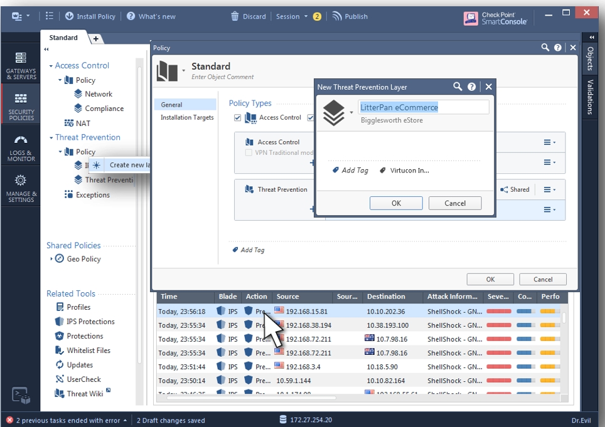Click the layer name input field
This screenshot has width=605, height=427.
click(423, 107)
